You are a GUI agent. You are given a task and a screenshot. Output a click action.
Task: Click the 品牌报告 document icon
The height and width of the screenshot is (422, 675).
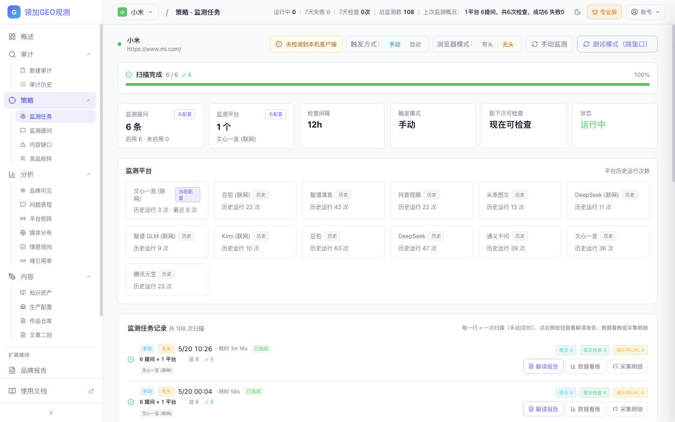12,370
